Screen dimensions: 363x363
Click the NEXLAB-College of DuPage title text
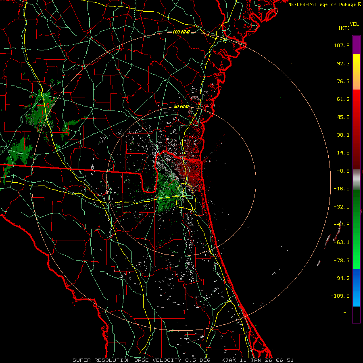click(324, 4)
